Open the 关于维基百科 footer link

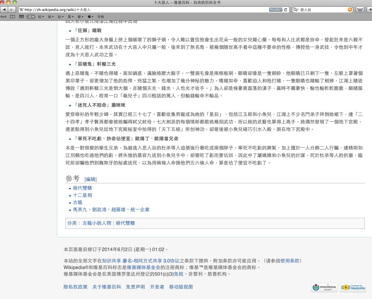pos(107,287)
